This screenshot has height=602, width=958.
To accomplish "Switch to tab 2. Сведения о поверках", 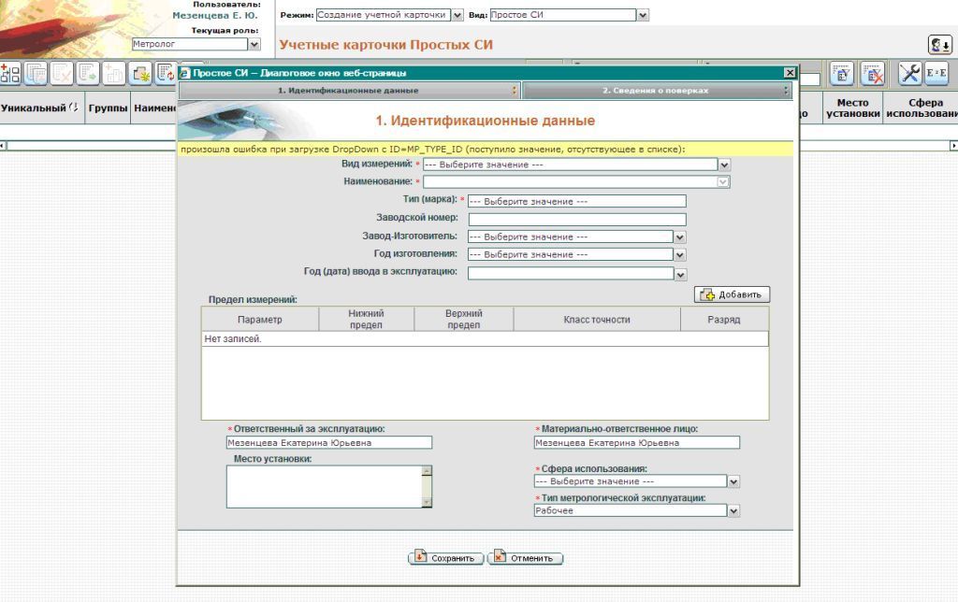I will (x=657, y=91).
